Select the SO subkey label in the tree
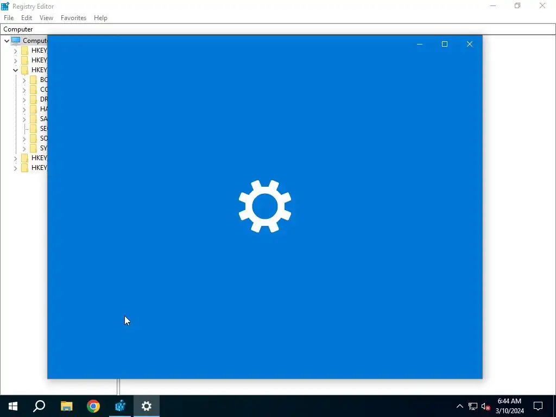Screen dimensions: 556x417 43,138
